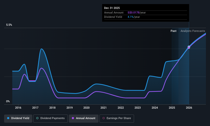Click the 0% y-axis label
The height and width of the screenshot is (126, 210).
pyautogui.click(x=8, y=102)
